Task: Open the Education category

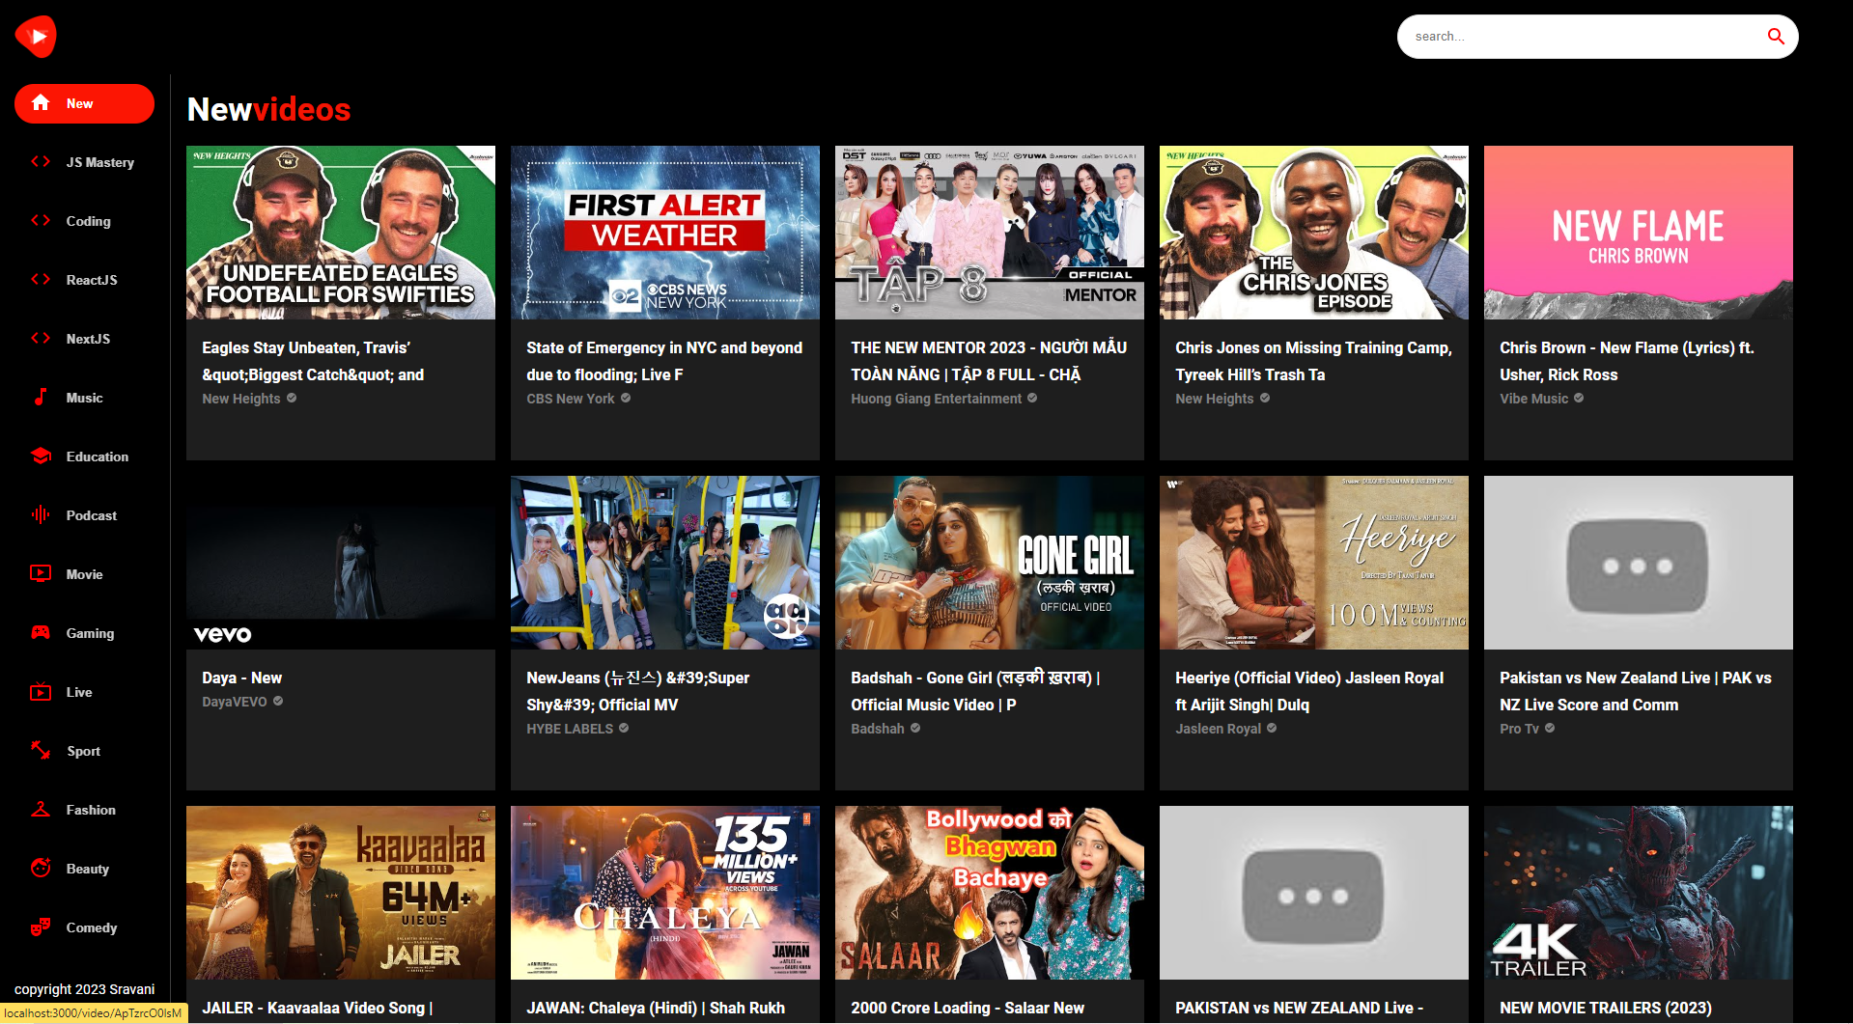Action: click(x=84, y=457)
